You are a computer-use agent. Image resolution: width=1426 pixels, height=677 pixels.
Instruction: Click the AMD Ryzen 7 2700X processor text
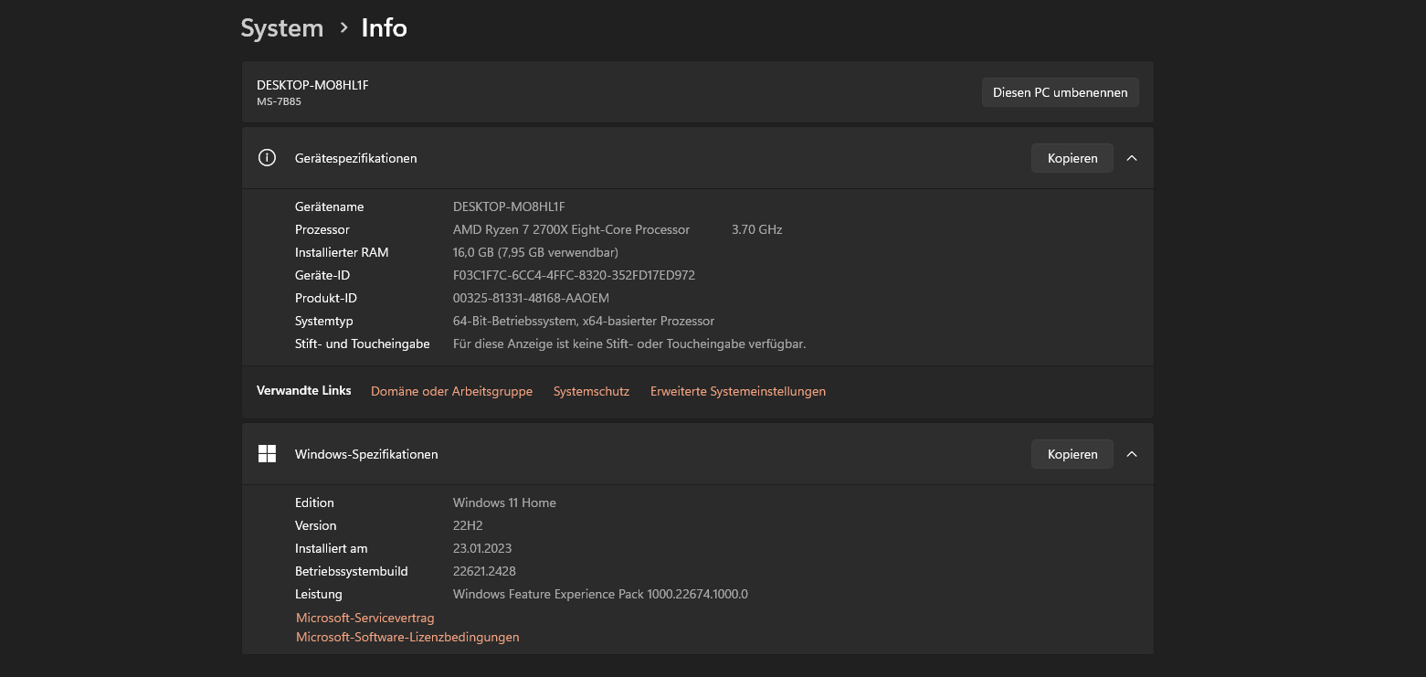coord(571,229)
